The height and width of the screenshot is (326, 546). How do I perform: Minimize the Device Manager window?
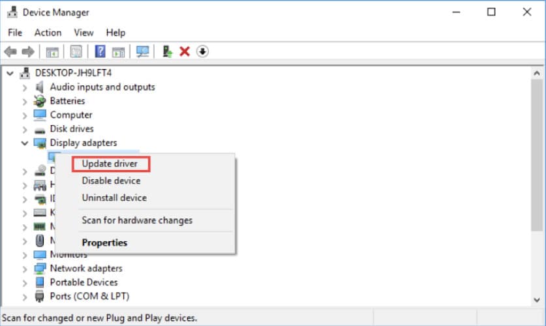(456, 12)
